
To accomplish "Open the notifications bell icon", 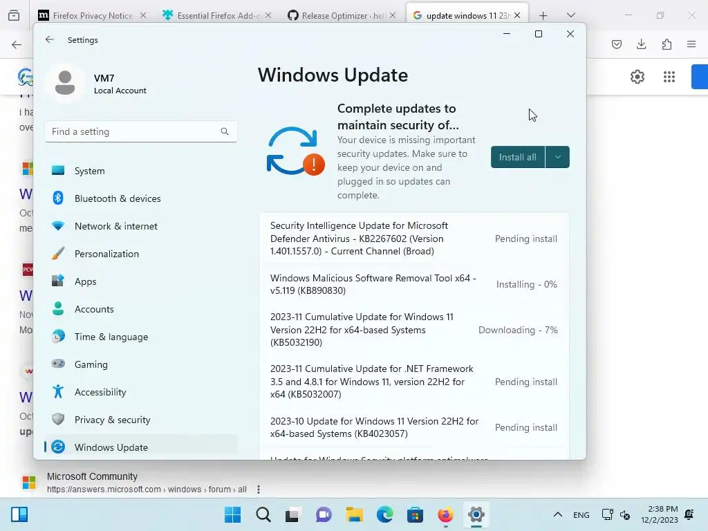I will tap(689, 514).
